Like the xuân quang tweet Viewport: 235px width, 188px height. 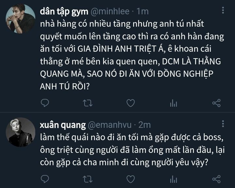pyautogui.click(x=131, y=179)
